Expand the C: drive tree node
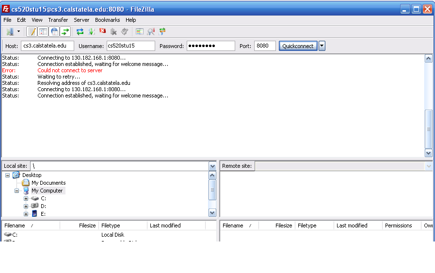Screen dimensions: 435x273 (26, 198)
